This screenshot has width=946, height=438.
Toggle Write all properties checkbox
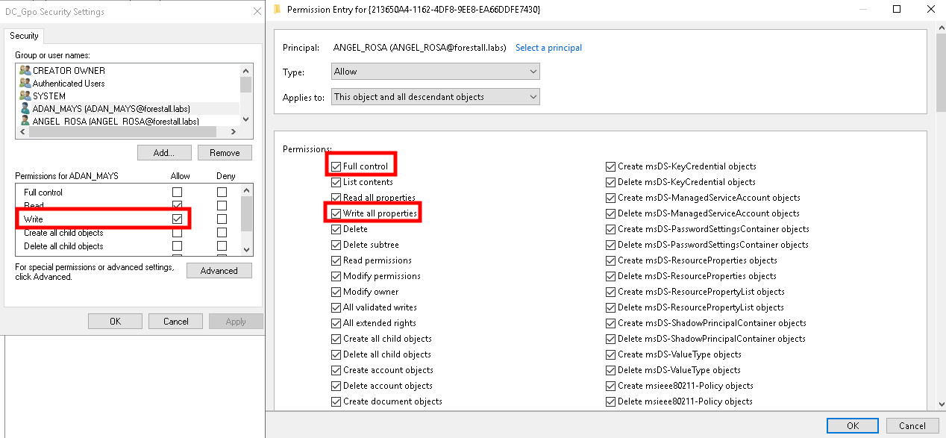click(x=336, y=214)
